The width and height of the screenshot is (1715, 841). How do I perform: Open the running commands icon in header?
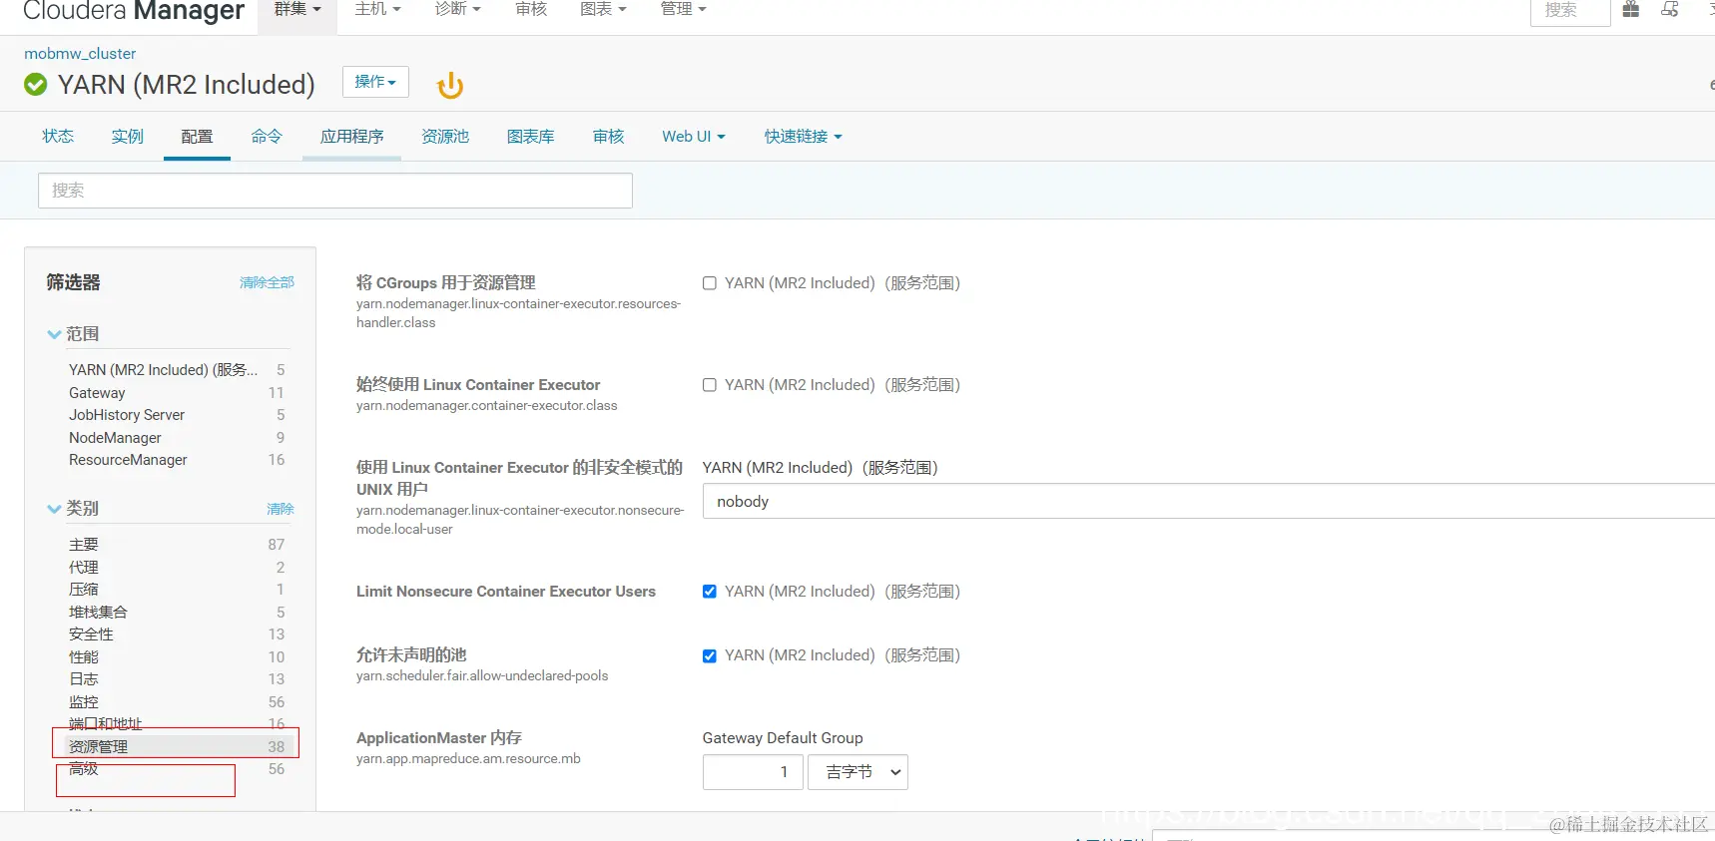[1670, 9]
